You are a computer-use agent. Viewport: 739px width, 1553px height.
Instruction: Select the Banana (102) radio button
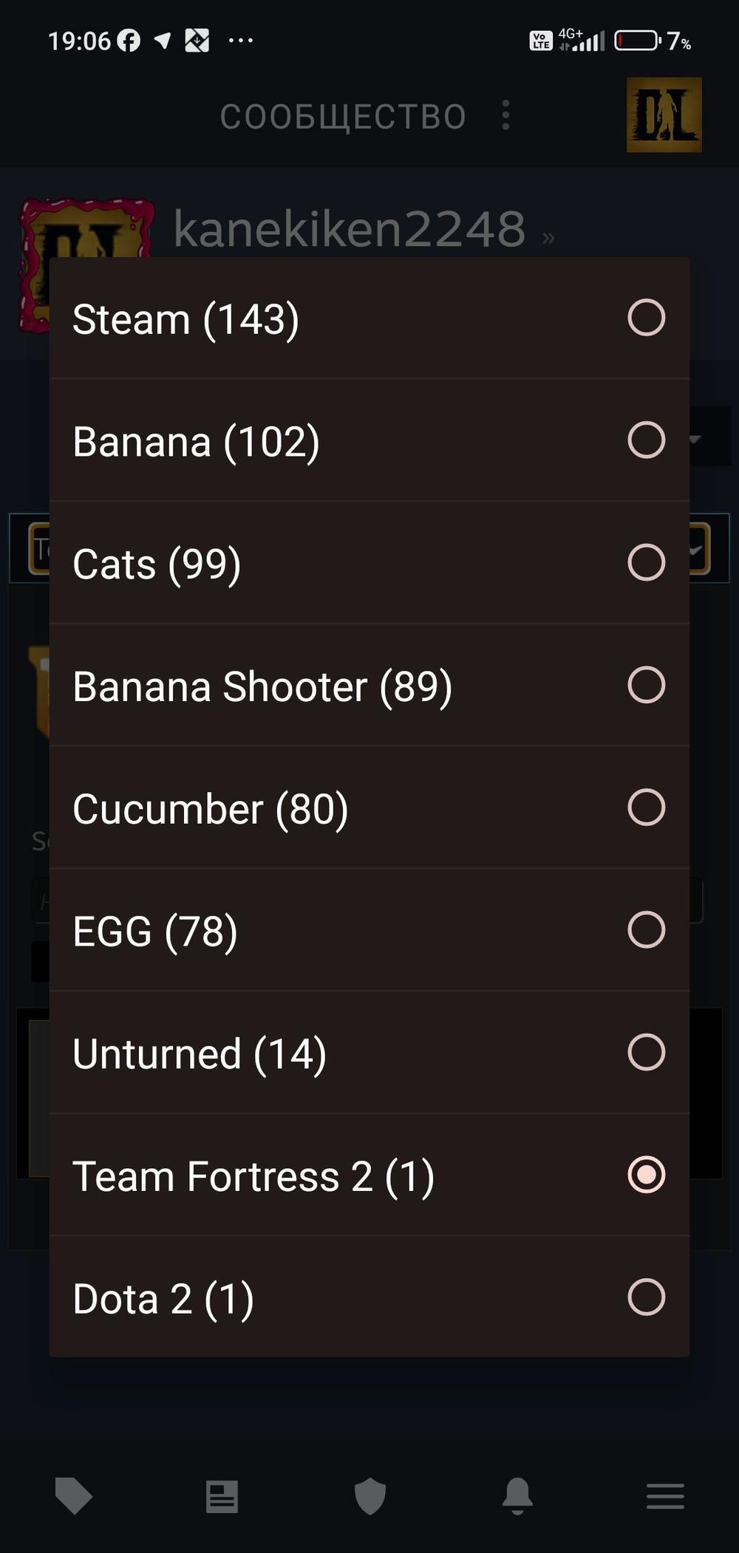646,440
